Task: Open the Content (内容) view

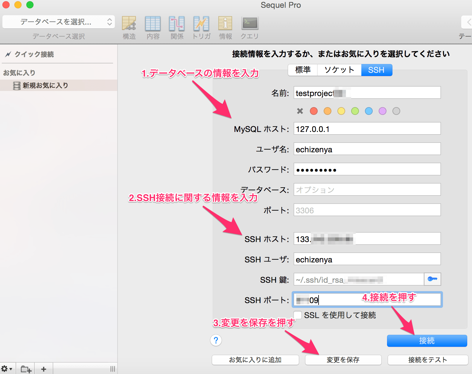Action: pos(153,28)
